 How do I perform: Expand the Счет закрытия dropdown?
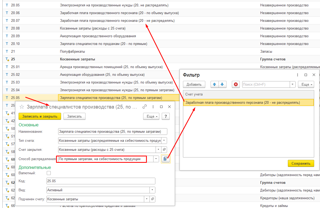159,149
